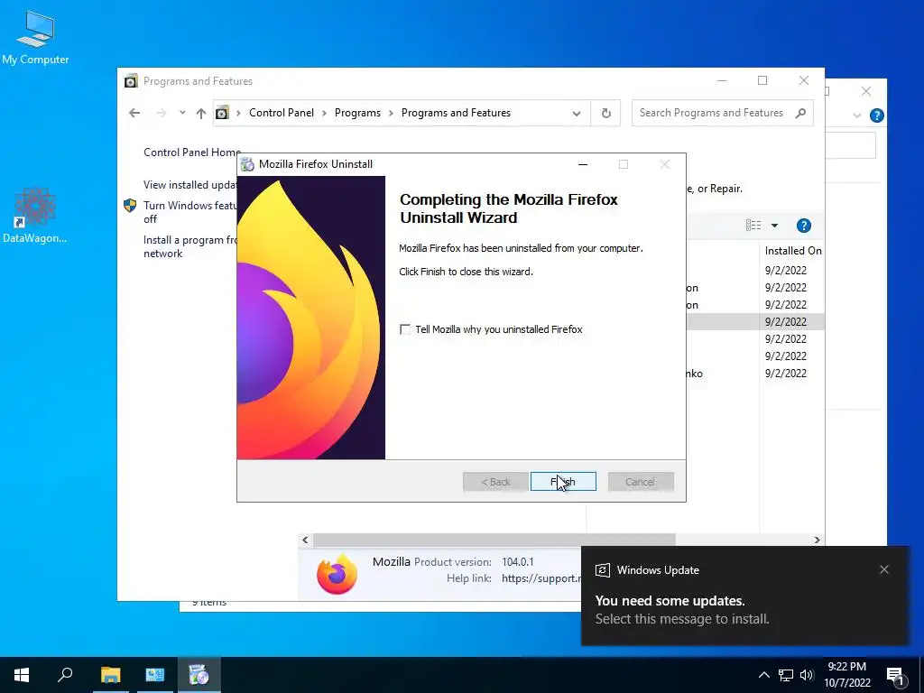
Task: Minimize the Mozilla Firefox Uninstall dialog
Action: coord(583,164)
